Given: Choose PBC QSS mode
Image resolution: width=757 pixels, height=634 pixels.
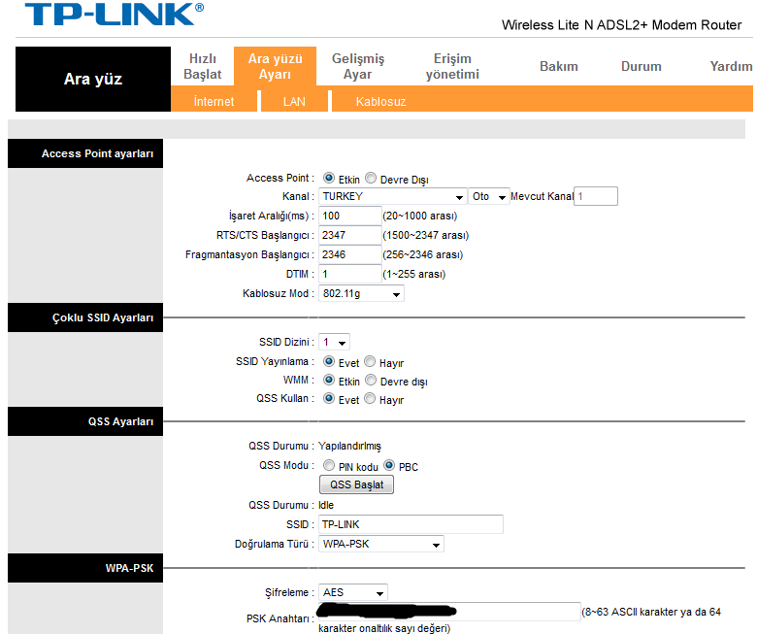Looking at the screenshot, I should coord(389,465).
